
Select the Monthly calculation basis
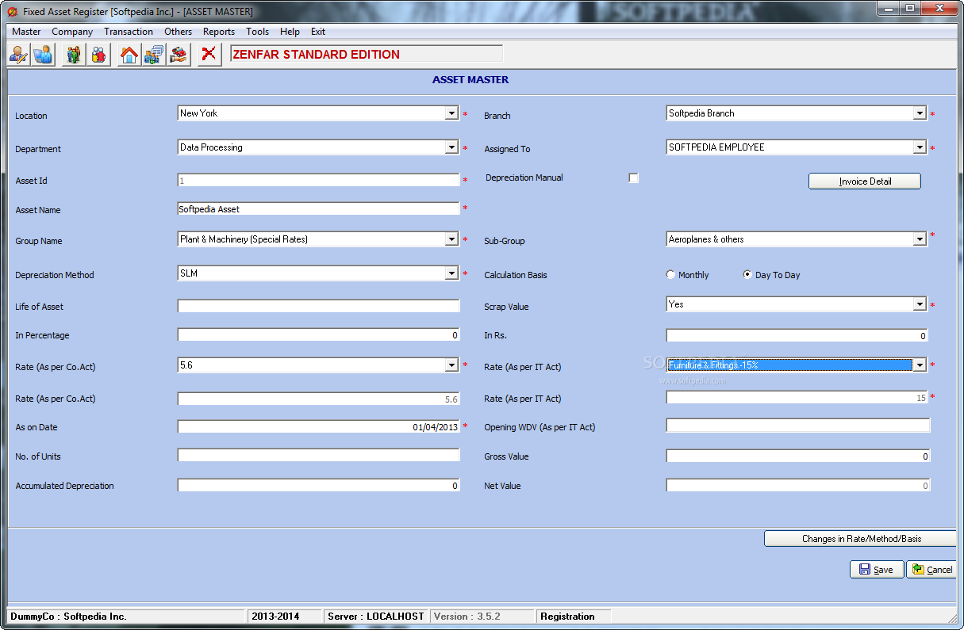[688, 275]
